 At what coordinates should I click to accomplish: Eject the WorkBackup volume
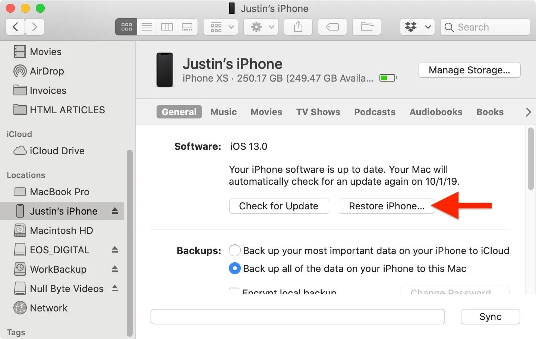(x=115, y=269)
